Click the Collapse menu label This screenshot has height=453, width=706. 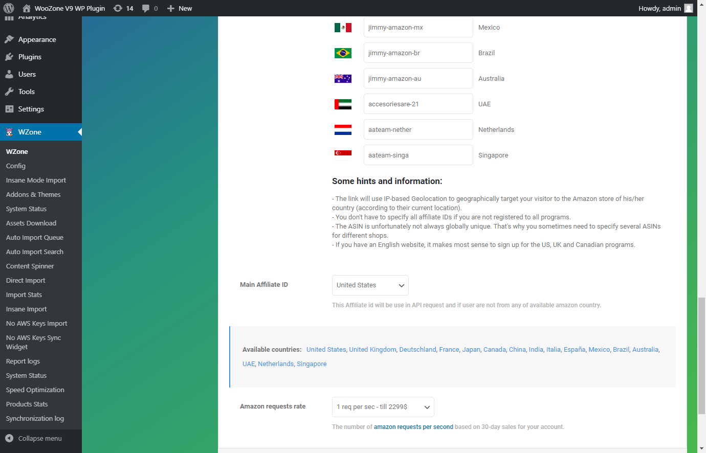(40, 438)
